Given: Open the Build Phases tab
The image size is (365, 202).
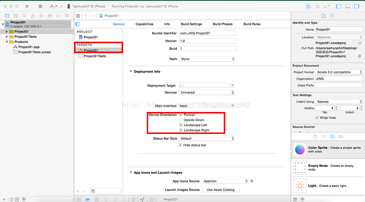Looking at the screenshot, I should pyautogui.click(x=223, y=24).
